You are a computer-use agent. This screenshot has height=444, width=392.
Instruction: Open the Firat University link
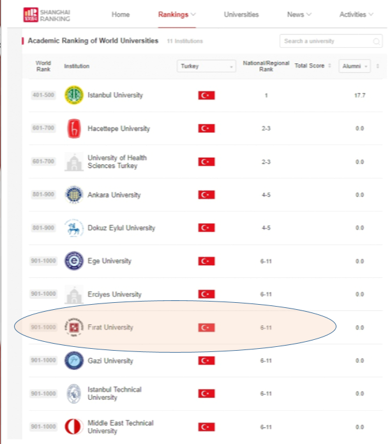[x=110, y=327]
